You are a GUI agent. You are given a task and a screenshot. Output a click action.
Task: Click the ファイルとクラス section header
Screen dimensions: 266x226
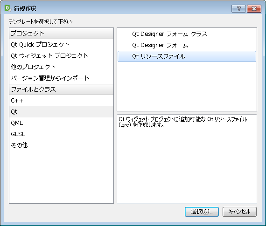[x=61, y=89]
